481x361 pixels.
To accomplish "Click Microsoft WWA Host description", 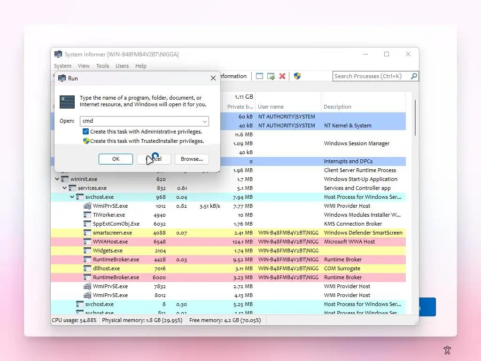I will pyautogui.click(x=349, y=242).
